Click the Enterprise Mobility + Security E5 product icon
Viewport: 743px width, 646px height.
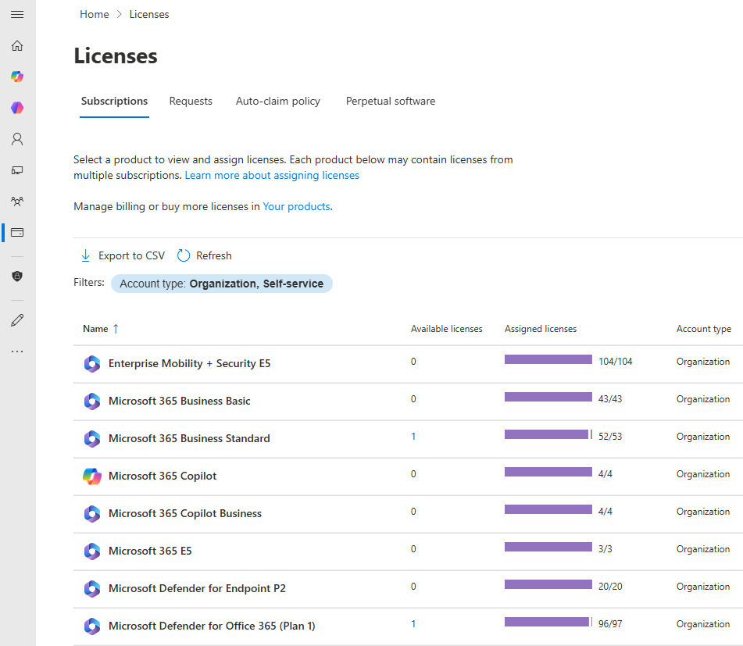[x=92, y=363]
